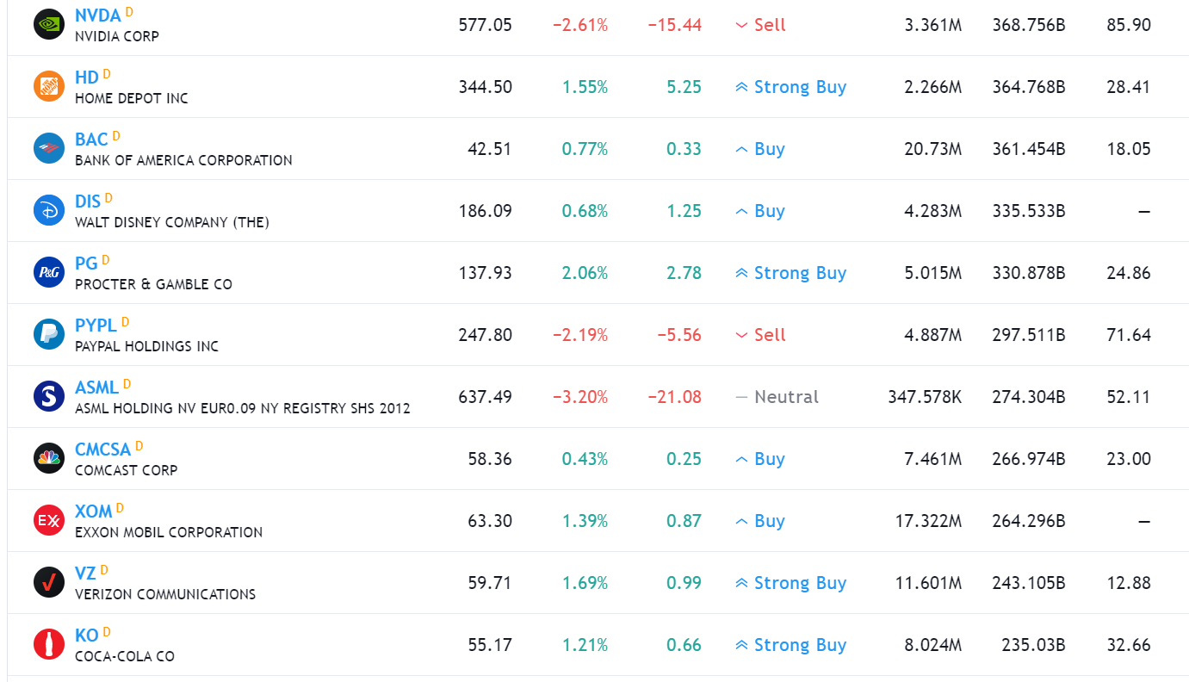This screenshot has height=682, width=1189.
Task: Click the Exxon Mobil logo icon
Action: click(x=49, y=520)
